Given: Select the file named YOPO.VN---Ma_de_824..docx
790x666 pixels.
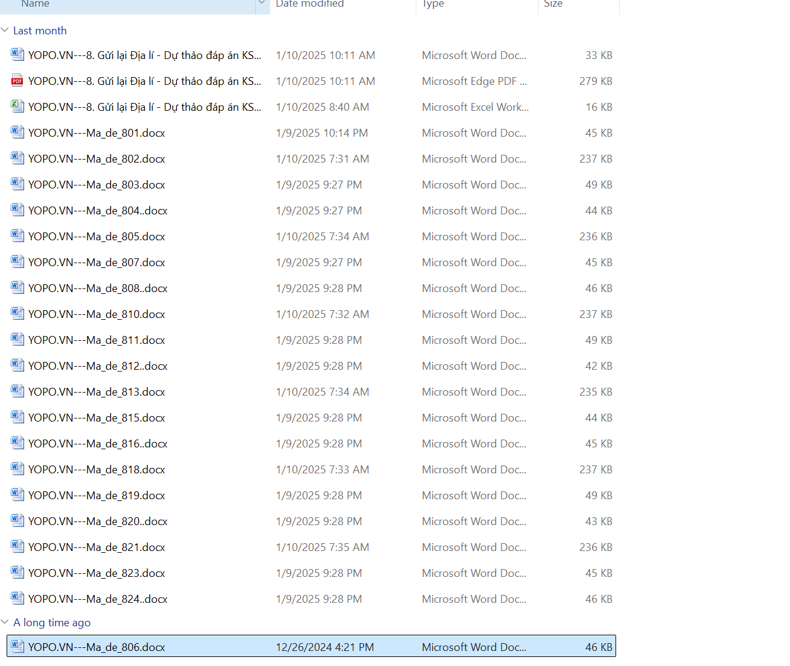Looking at the screenshot, I should [97, 599].
